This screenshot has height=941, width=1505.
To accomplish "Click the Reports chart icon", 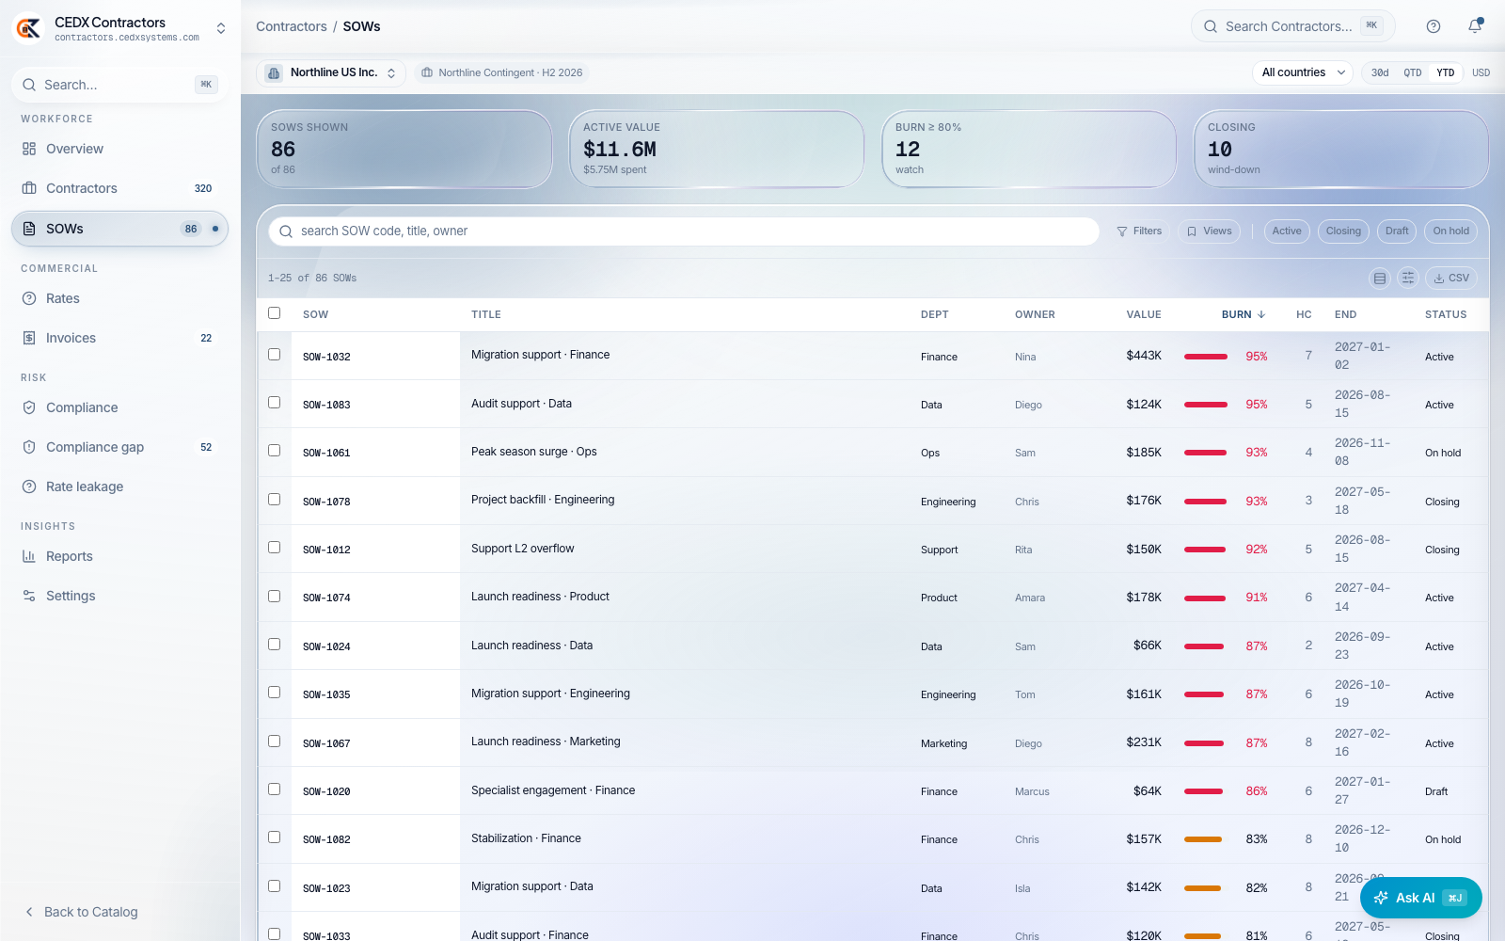I will click(29, 556).
